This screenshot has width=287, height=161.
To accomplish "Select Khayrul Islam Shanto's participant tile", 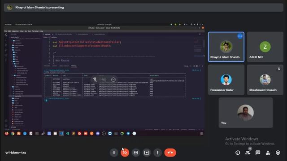I will [226, 47].
